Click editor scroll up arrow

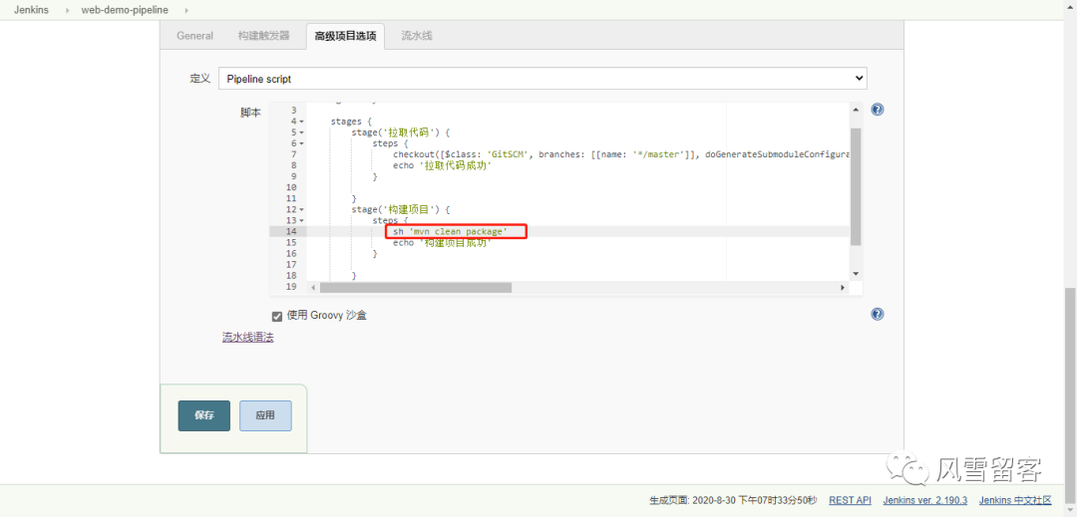click(x=856, y=110)
